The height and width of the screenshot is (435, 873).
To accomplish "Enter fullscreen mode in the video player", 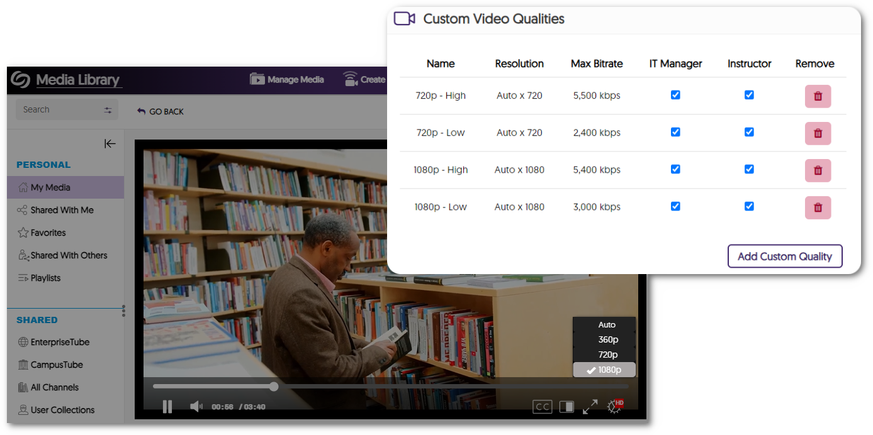I will (590, 406).
